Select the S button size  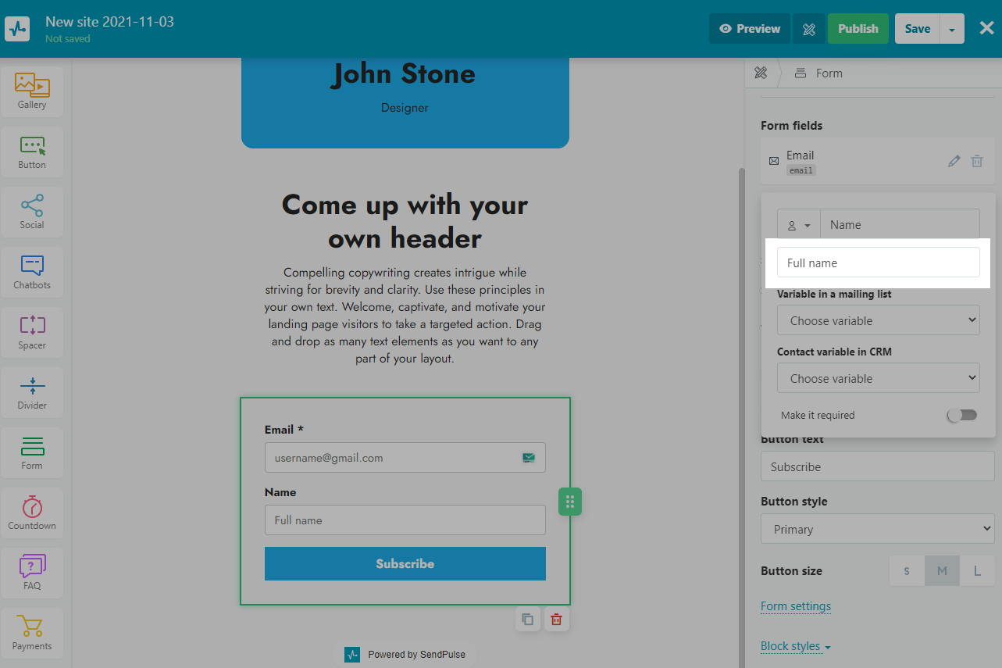(x=907, y=571)
